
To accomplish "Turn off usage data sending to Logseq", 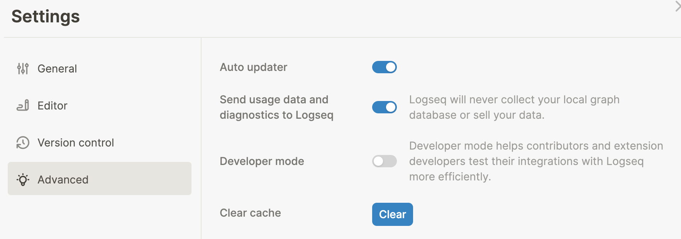I will tap(384, 107).
